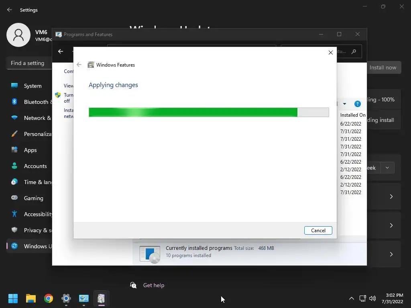Click the Network wifi icon in sidebar

click(x=14, y=118)
